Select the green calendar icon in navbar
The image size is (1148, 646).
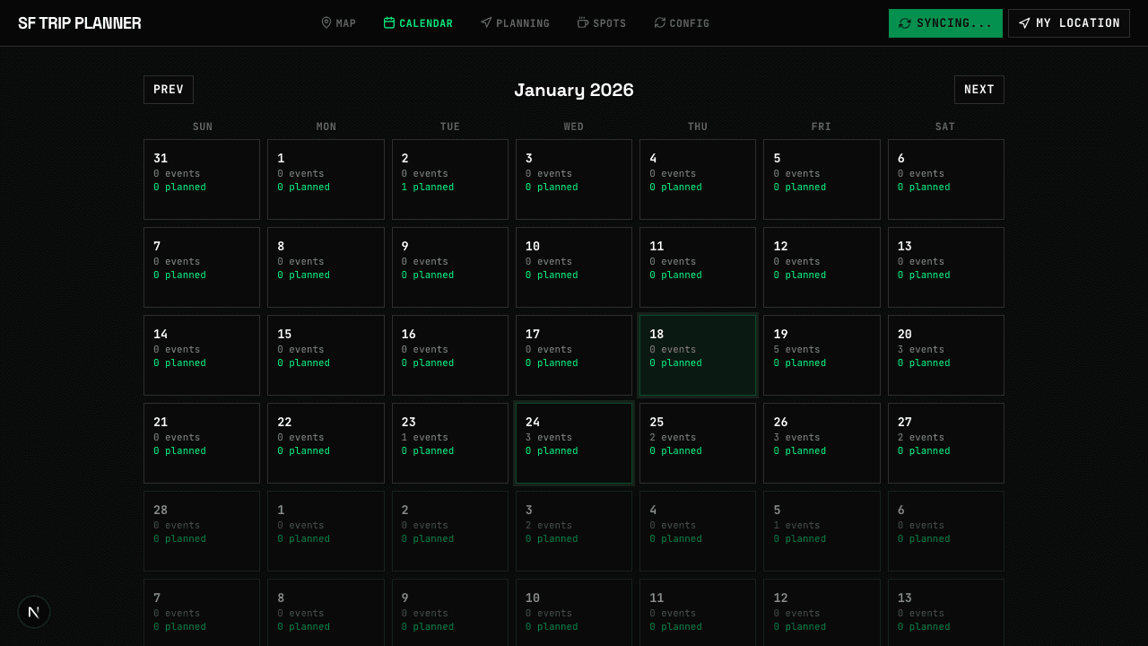(389, 22)
